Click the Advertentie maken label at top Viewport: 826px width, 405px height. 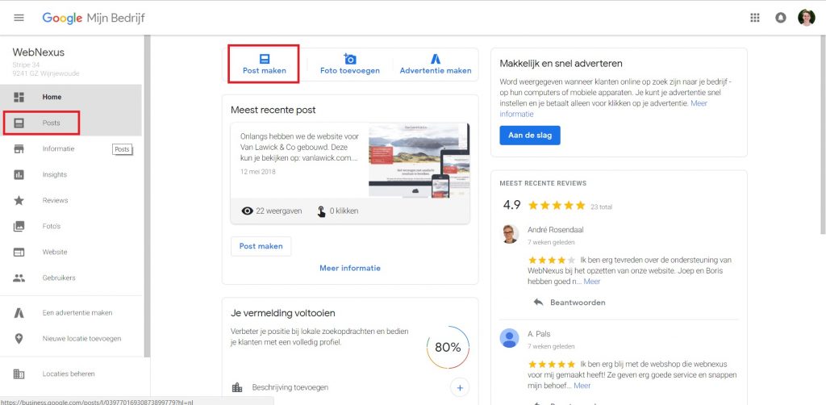436,70
